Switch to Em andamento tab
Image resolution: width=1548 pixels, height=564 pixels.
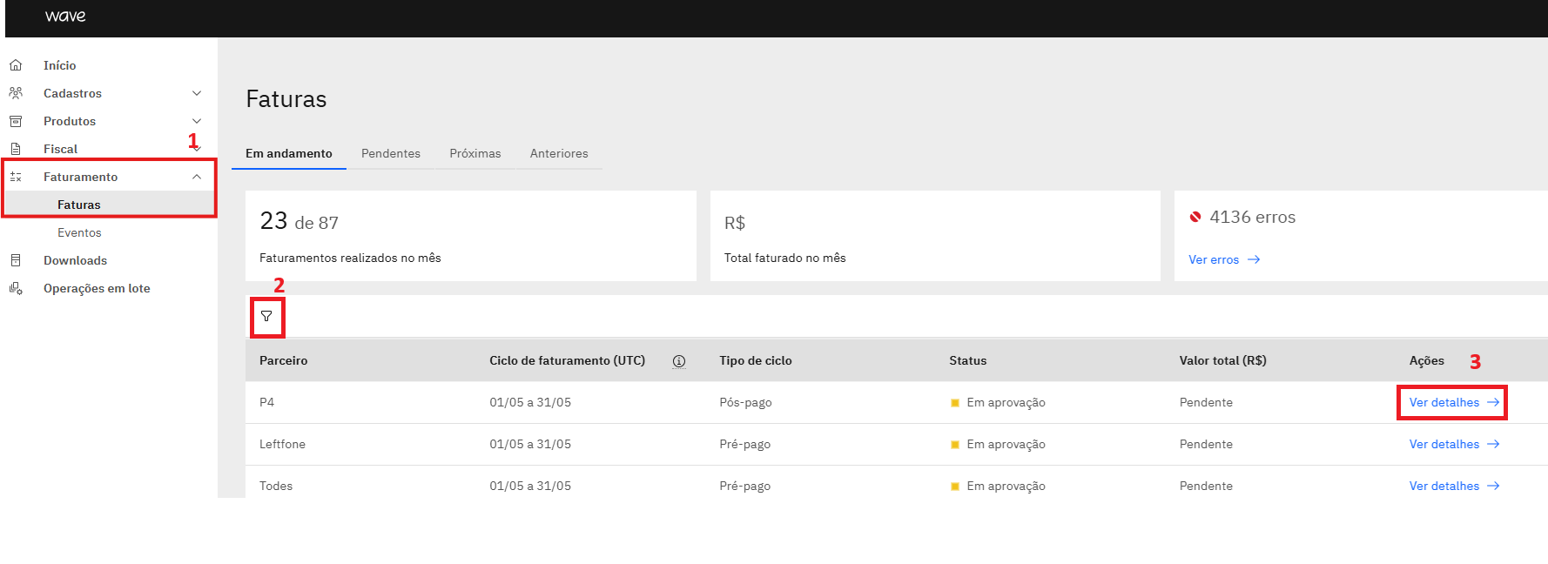coord(289,153)
